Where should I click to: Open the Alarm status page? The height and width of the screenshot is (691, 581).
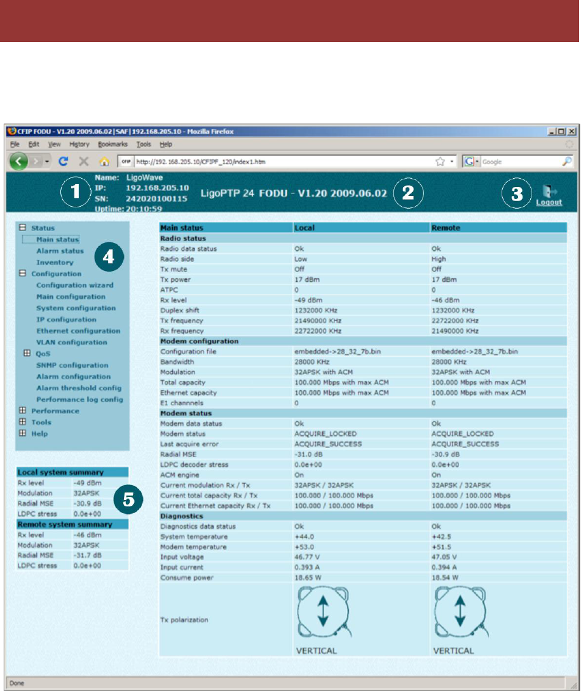[x=60, y=251]
